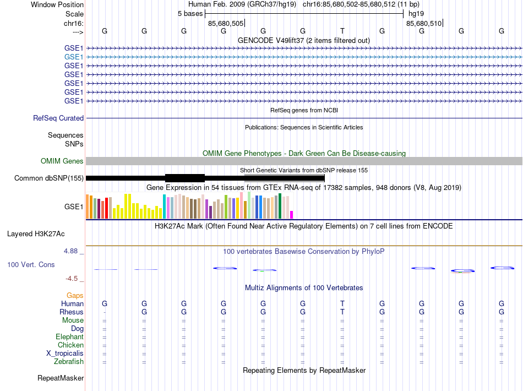The image size is (523, 391).
Task: Click Short Genetic Variants from dbSNP title
Action: [304, 170]
